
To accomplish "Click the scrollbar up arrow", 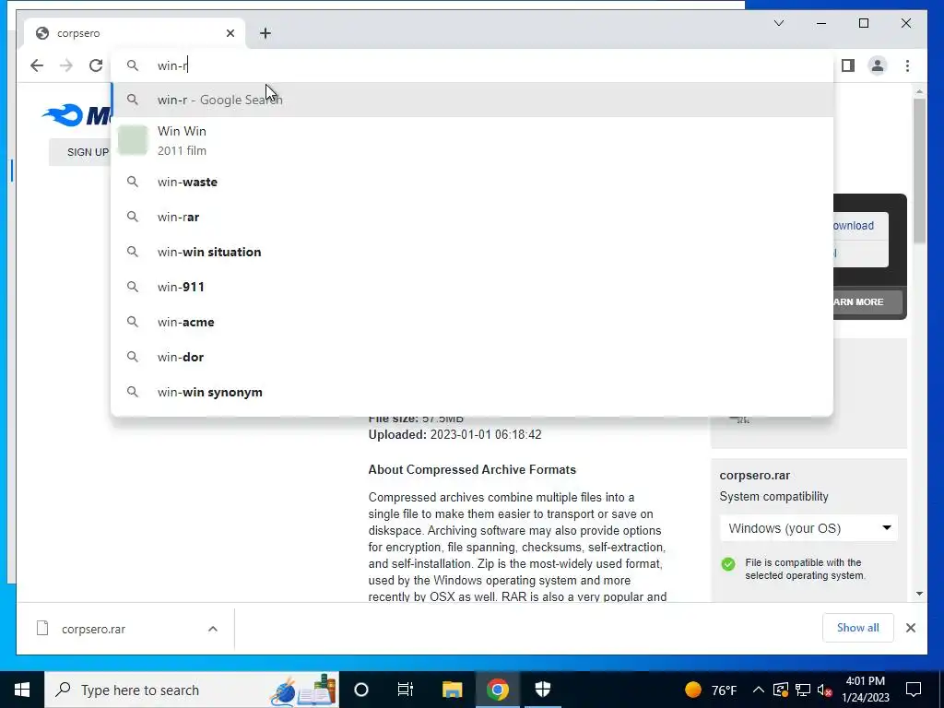I will point(919,91).
